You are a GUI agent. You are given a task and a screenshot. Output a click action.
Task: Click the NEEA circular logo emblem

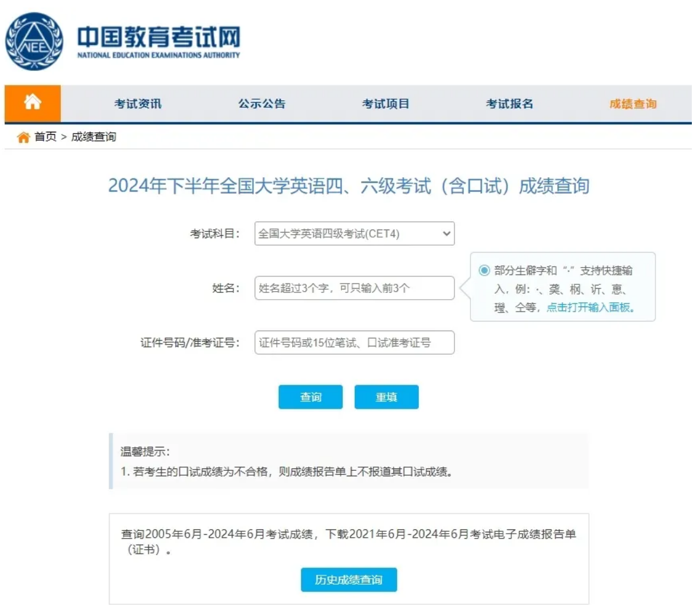(x=34, y=41)
